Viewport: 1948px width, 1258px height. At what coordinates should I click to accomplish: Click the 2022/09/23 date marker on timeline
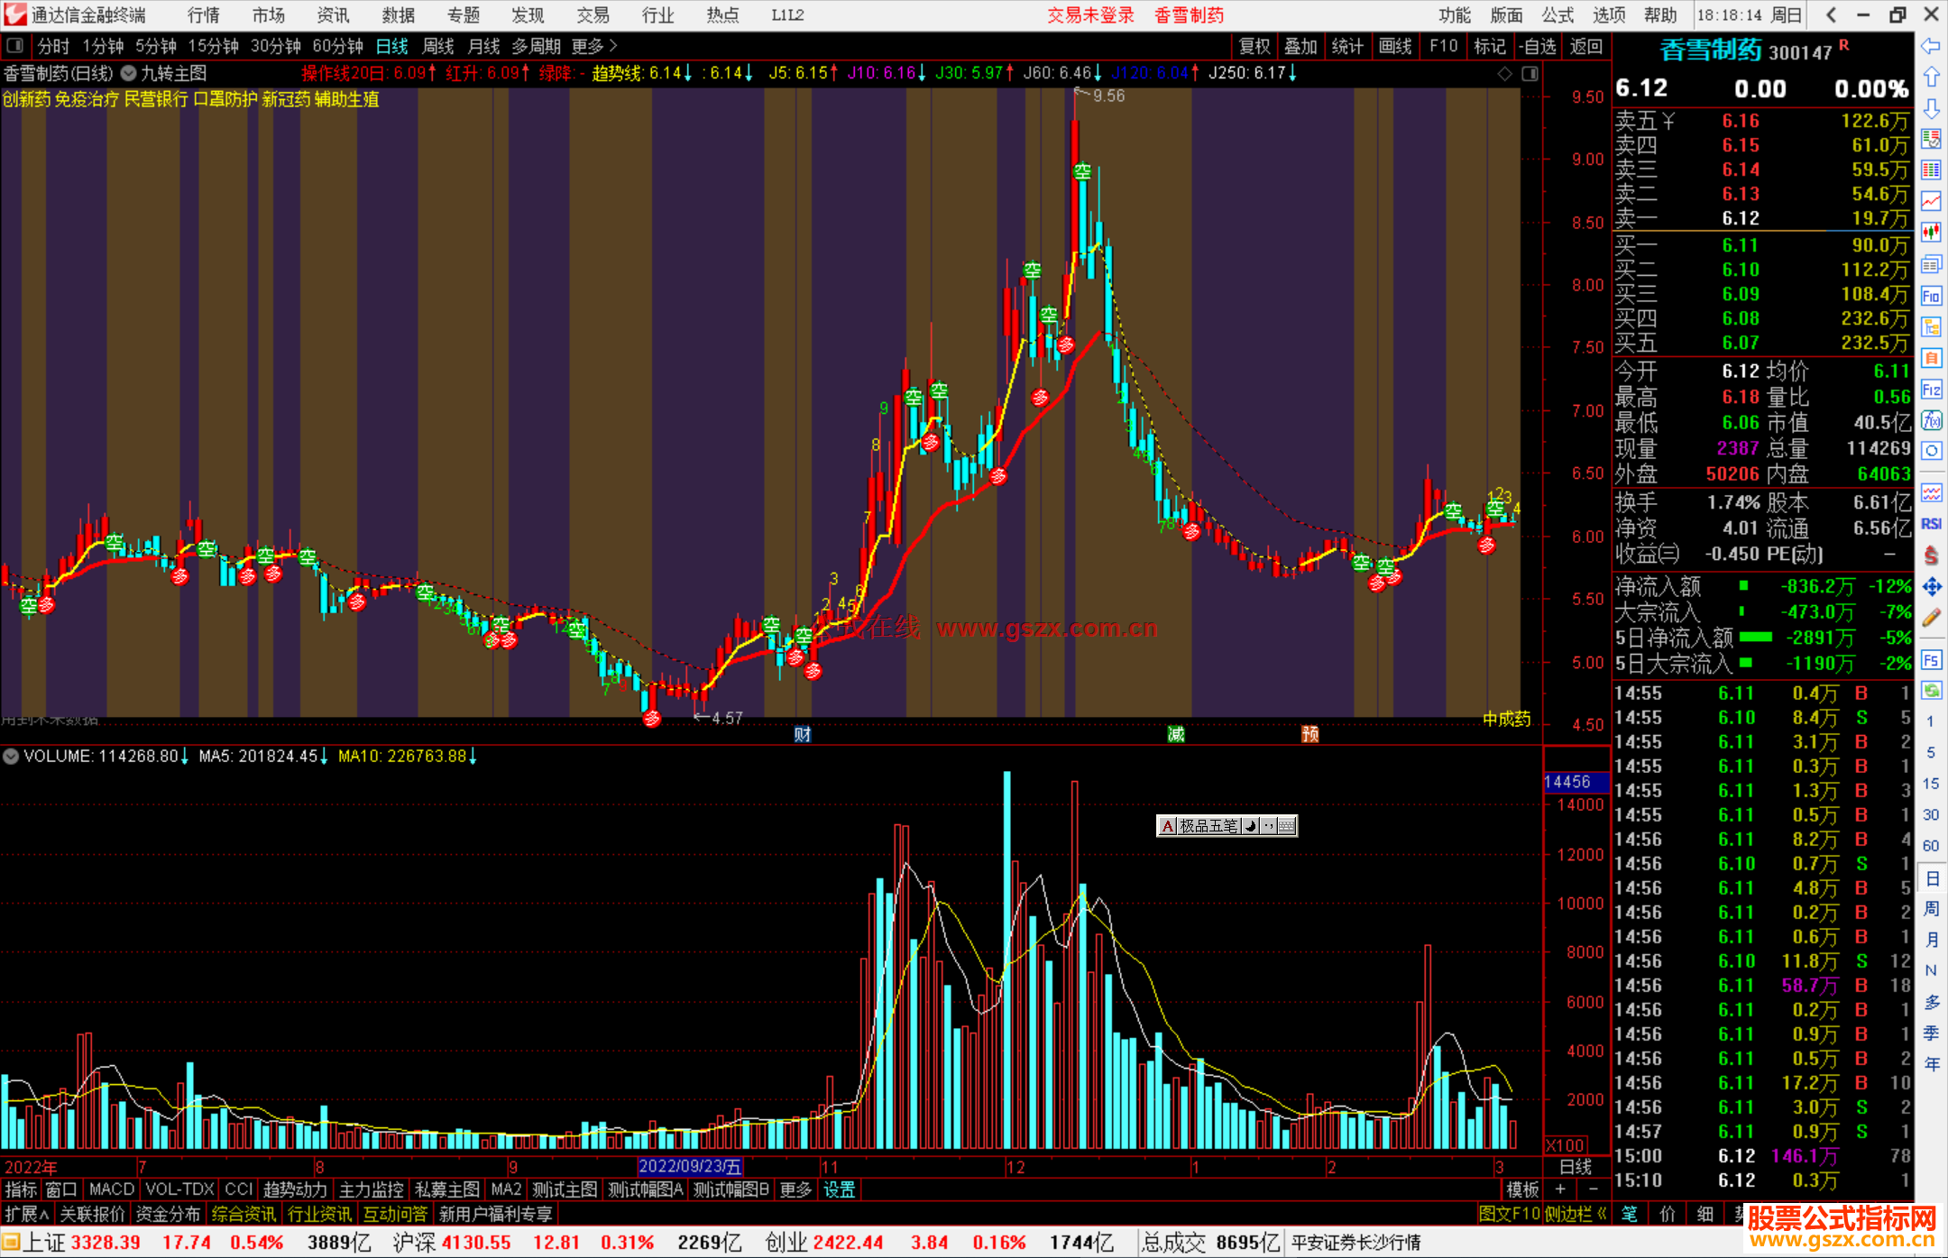click(x=690, y=1166)
